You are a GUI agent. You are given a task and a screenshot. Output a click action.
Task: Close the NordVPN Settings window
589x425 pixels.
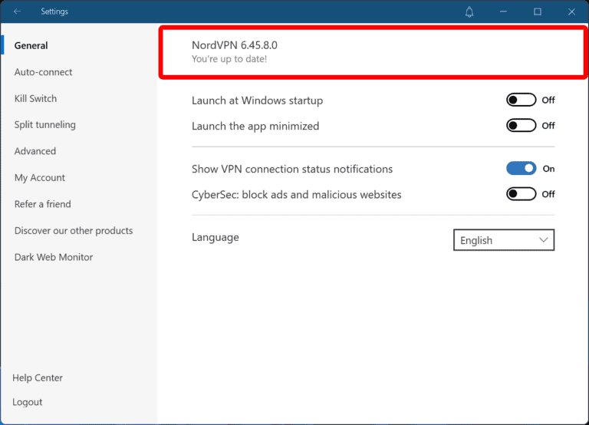[x=571, y=12]
